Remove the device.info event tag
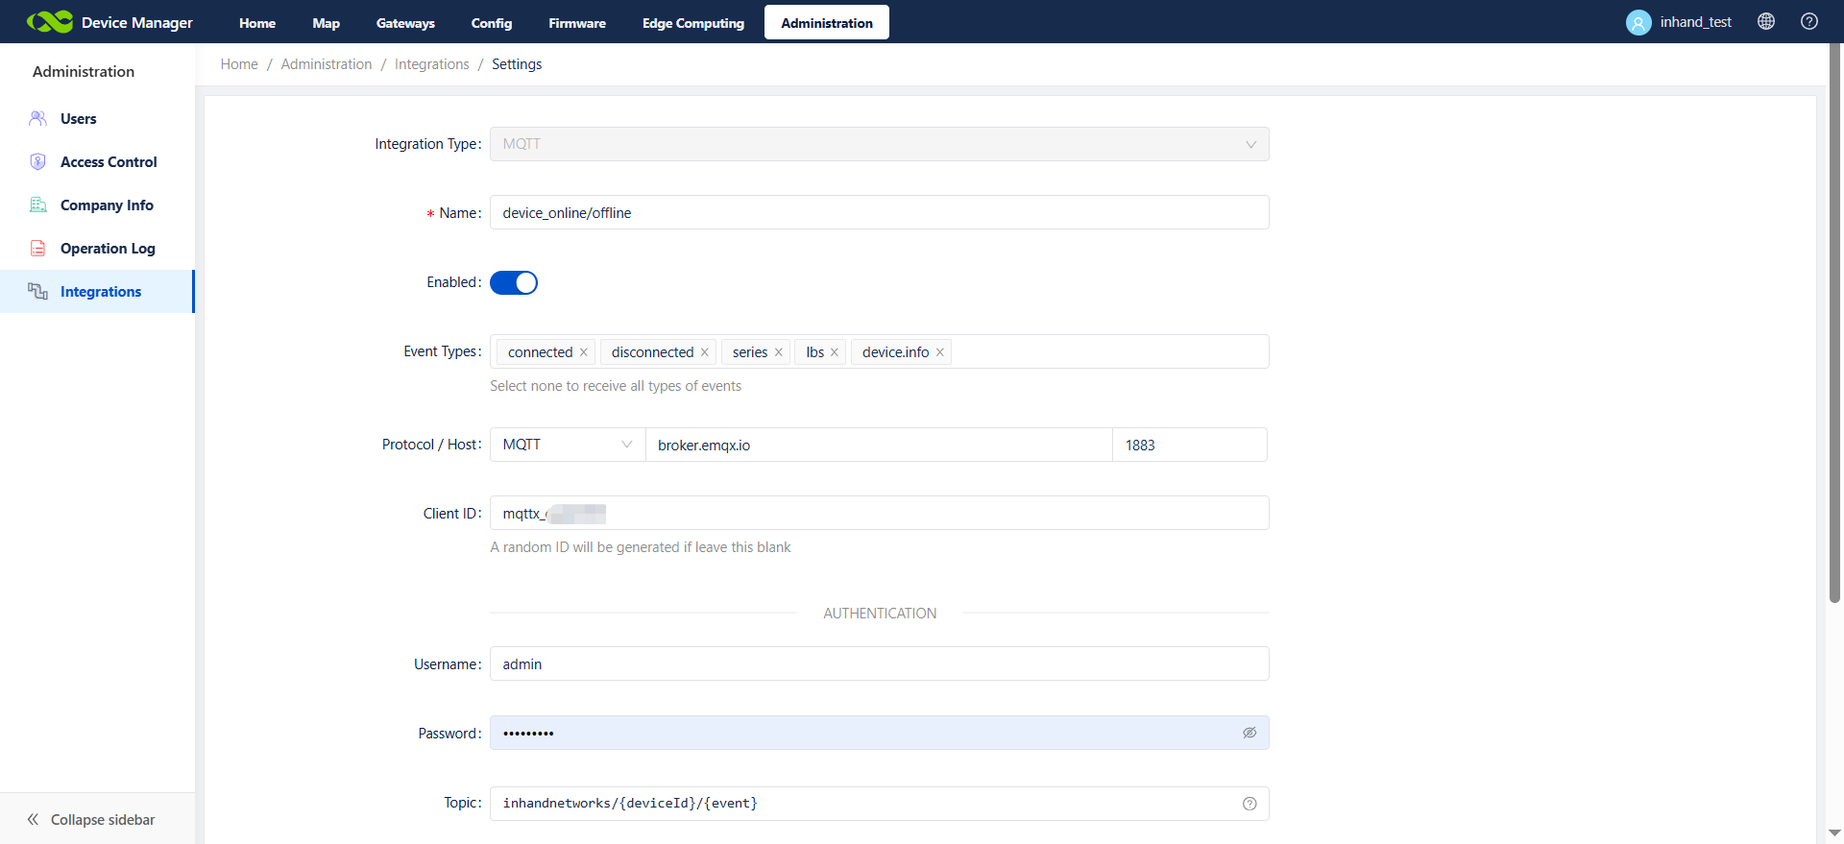The width and height of the screenshot is (1844, 844). (939, 352)
